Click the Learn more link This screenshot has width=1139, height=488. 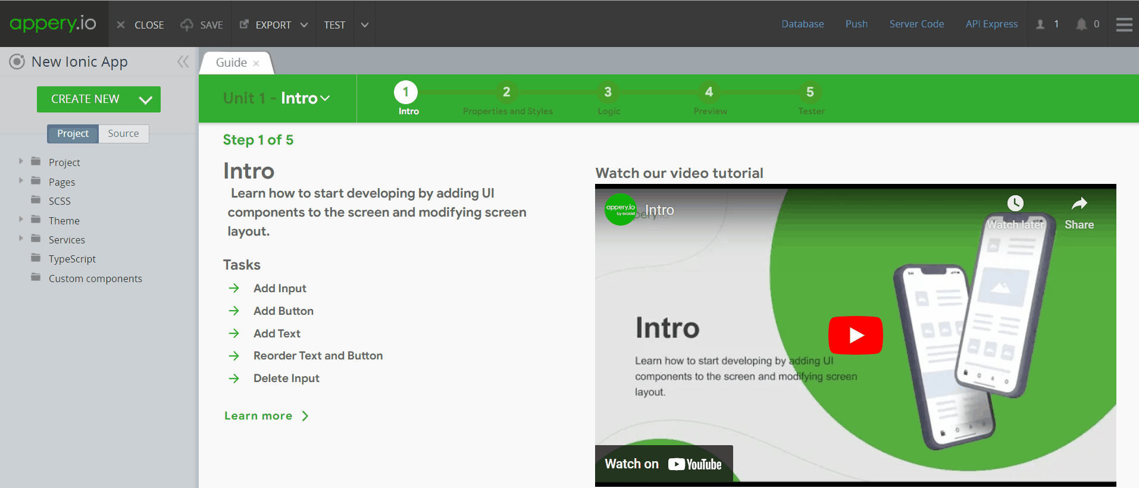pos(267,416)
